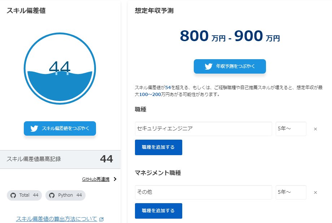Expand the chevron beside GitHub再連携

point(114,178)
